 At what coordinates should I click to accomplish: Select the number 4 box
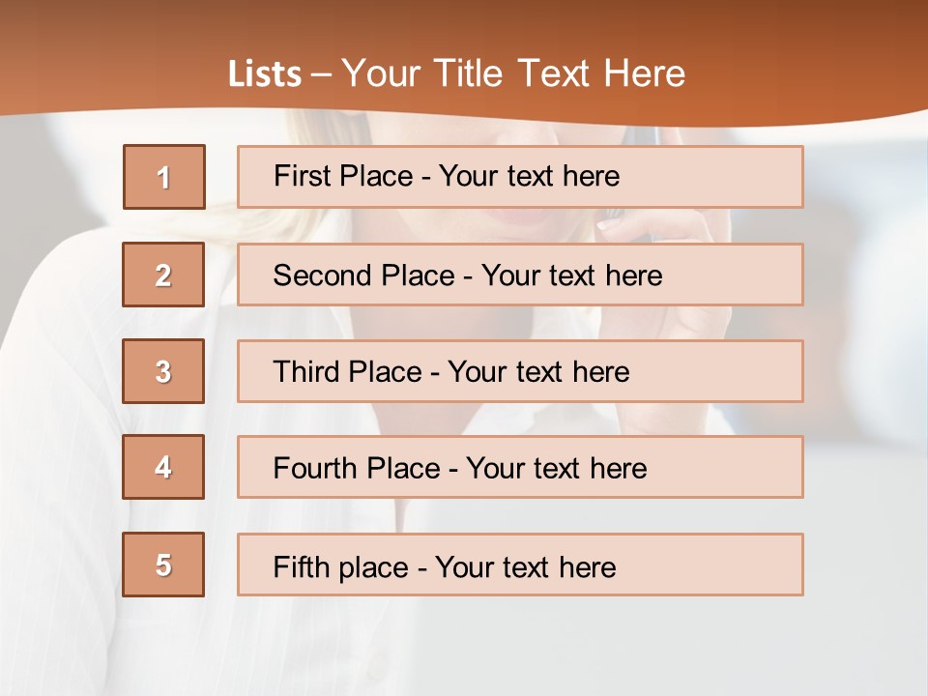pyautogui.click(x=163, y=467)
